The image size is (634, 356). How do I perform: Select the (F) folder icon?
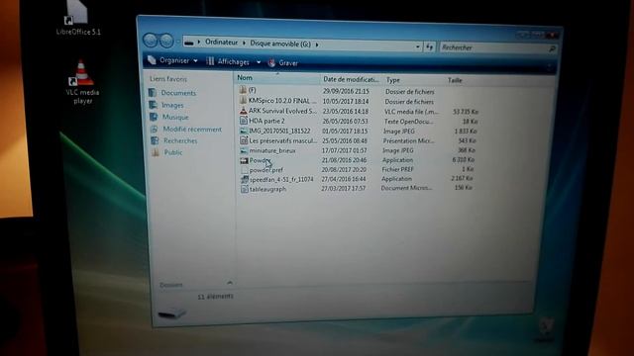point(243,90)
